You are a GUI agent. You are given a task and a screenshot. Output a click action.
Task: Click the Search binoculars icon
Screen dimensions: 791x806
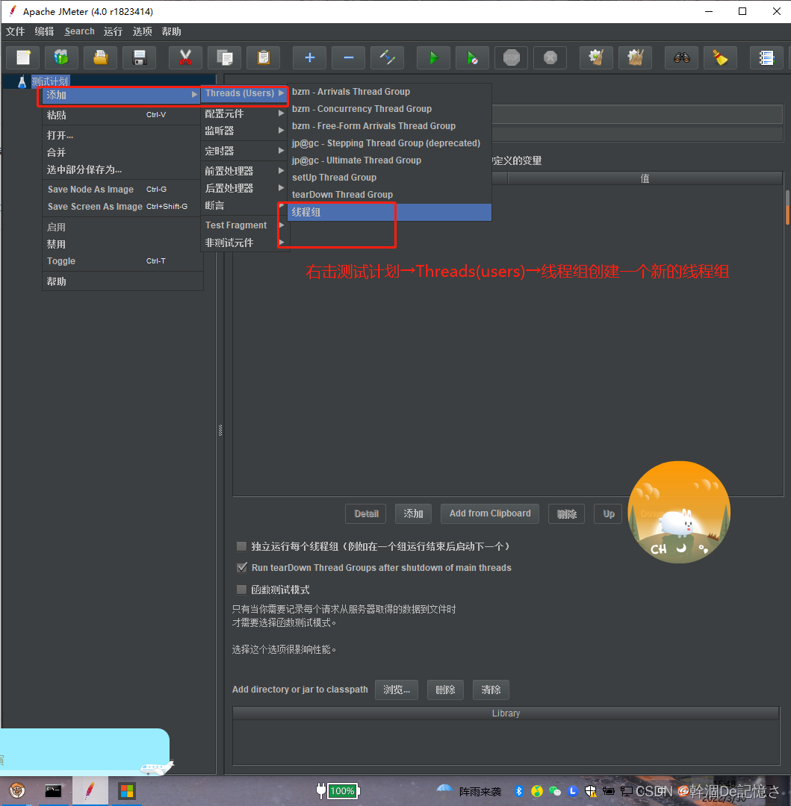pos(682,57)
